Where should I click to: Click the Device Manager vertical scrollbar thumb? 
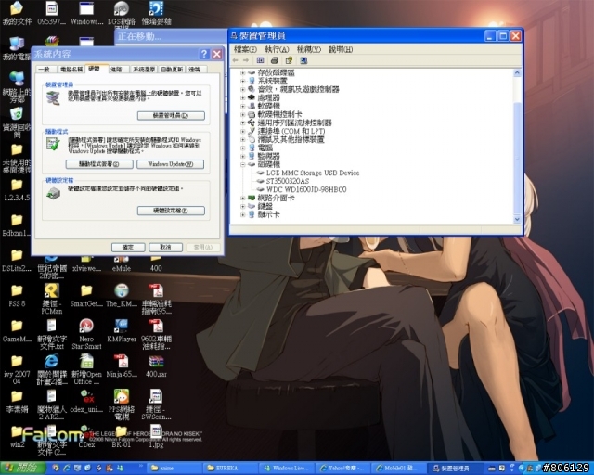(x=517, y=157)
